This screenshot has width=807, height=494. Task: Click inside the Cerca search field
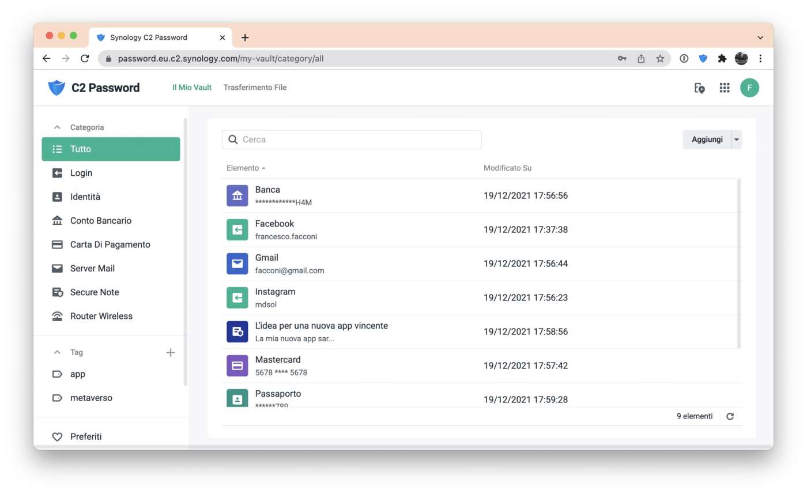click(352, 139)
